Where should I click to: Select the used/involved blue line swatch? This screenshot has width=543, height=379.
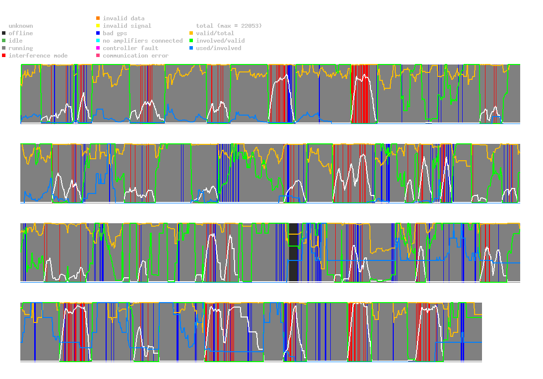click(191, 48)
